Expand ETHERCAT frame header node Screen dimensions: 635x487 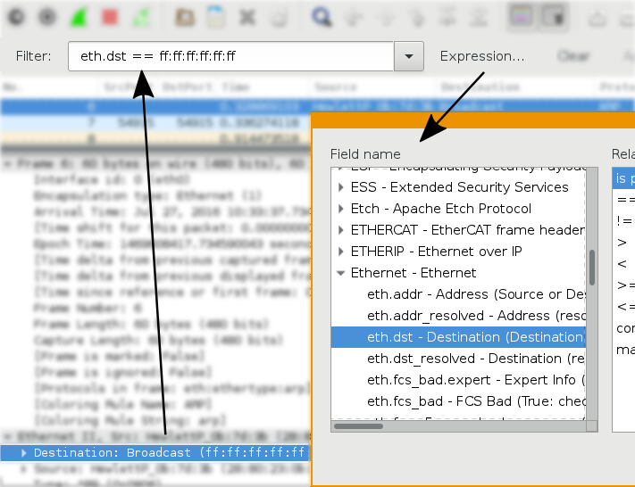341,230
